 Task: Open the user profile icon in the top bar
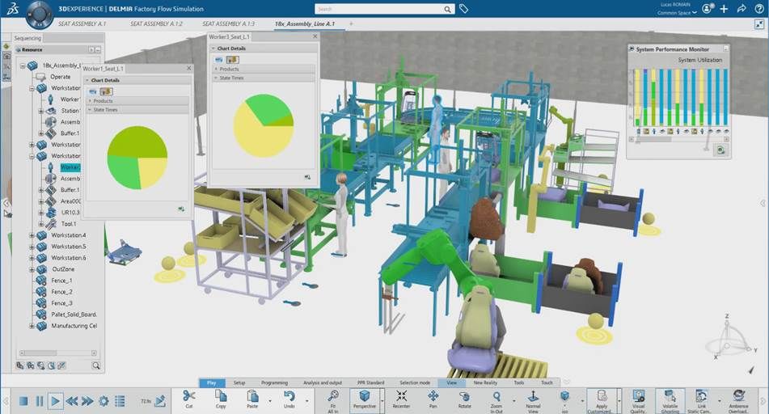coord(707,8)
